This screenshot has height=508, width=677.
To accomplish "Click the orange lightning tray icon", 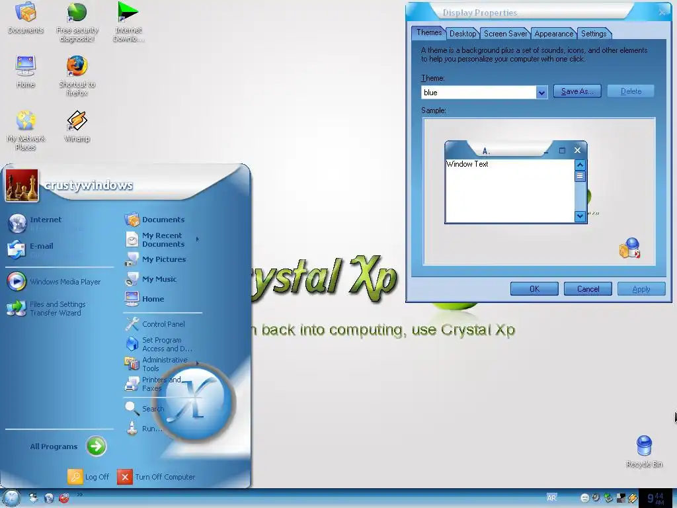I will coord(632,497).
